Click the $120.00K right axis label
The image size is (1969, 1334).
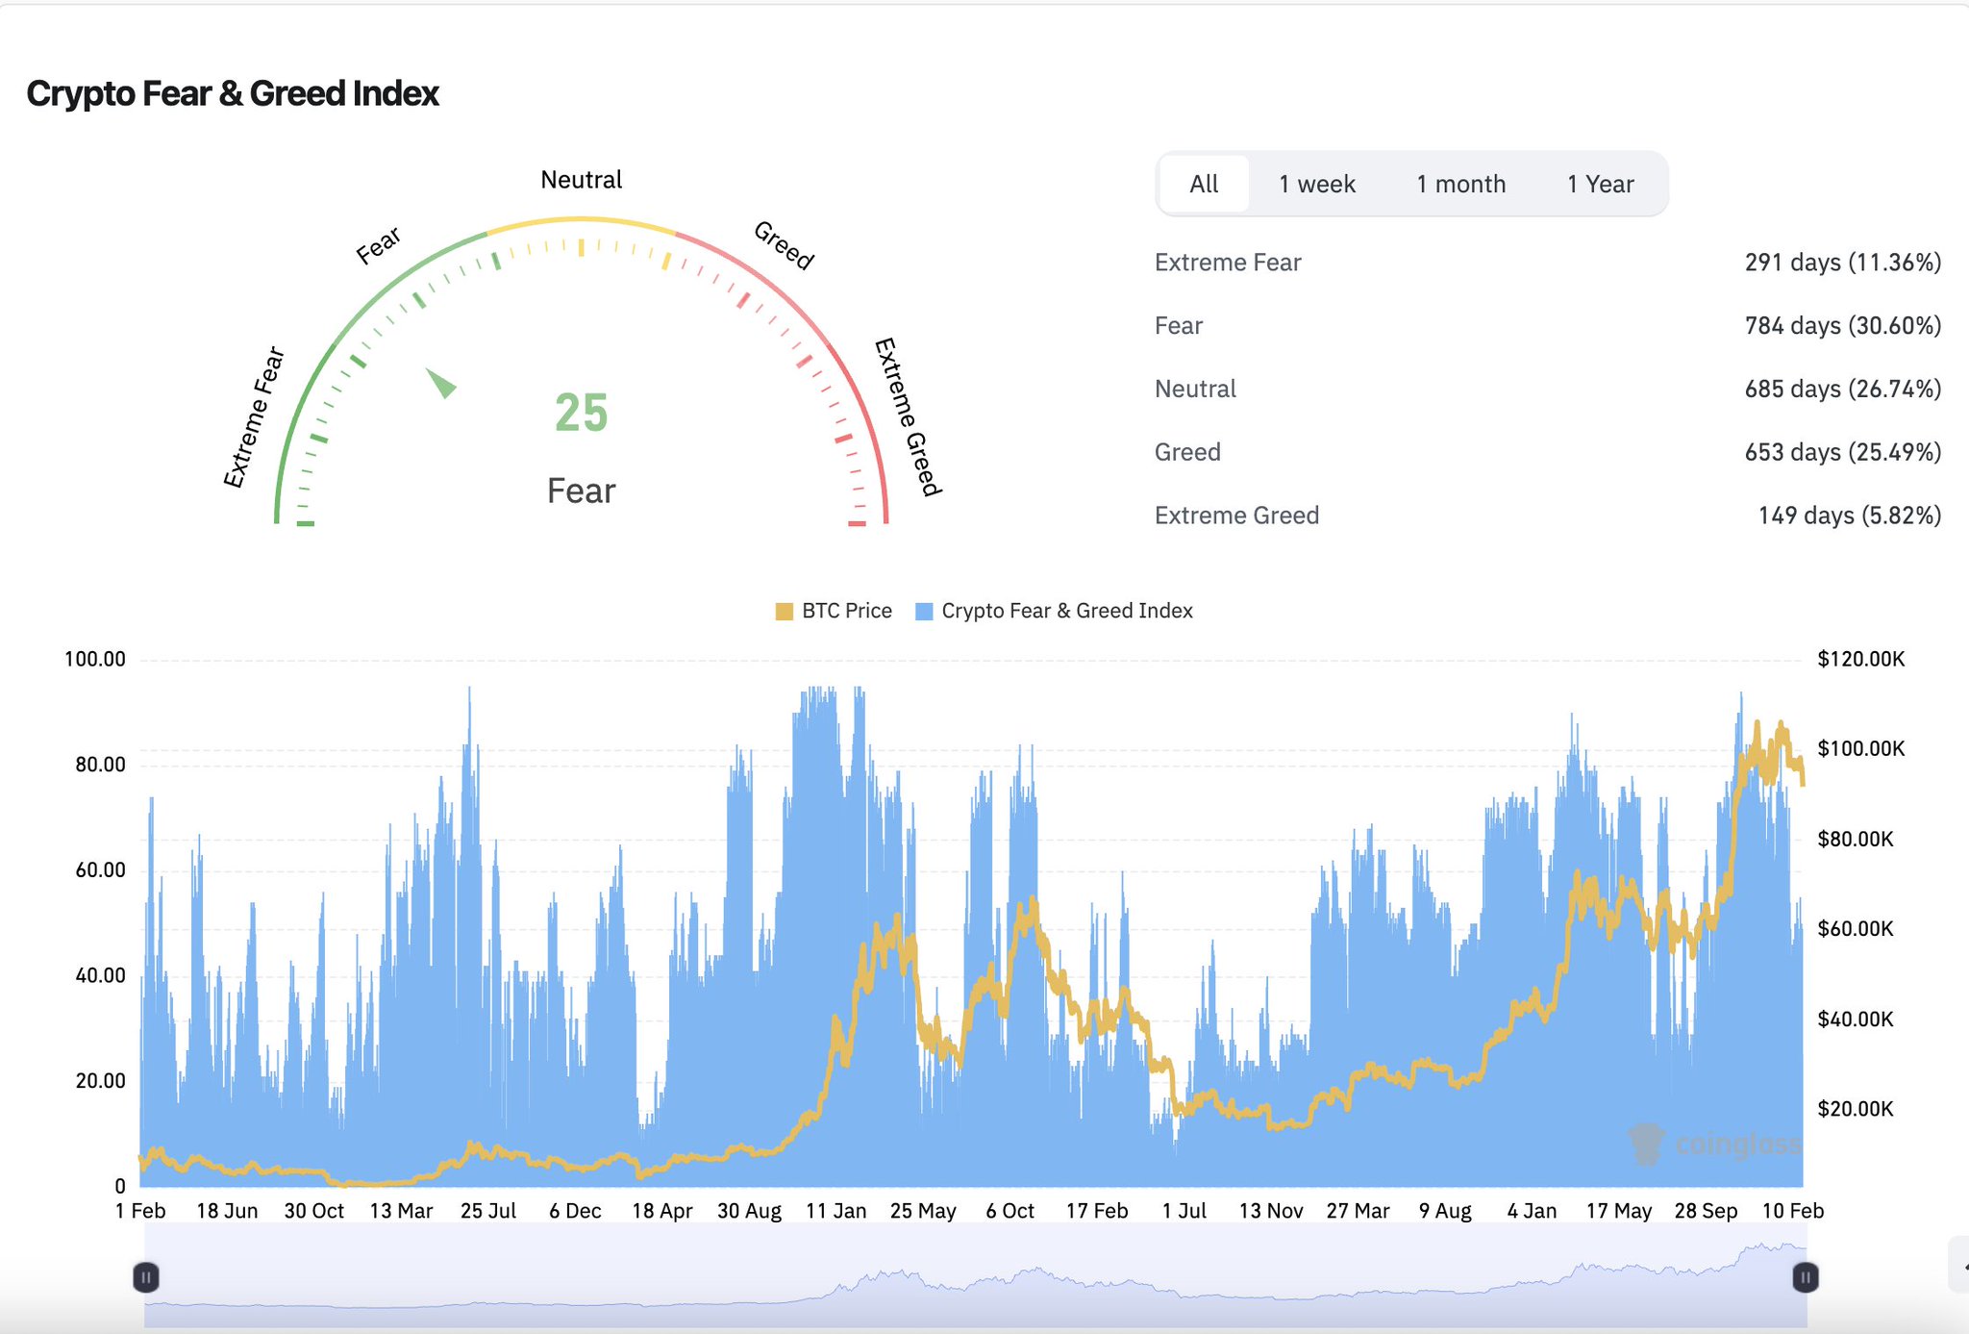tap(1860, 660)
